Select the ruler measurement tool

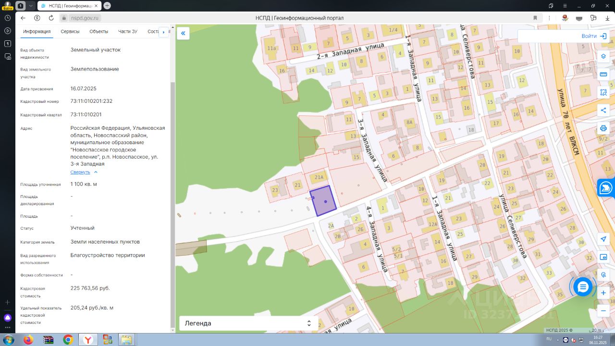pyautogui.click(x=603, y=74)
